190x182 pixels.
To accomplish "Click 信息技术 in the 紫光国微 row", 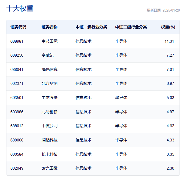I will point(83,168).
